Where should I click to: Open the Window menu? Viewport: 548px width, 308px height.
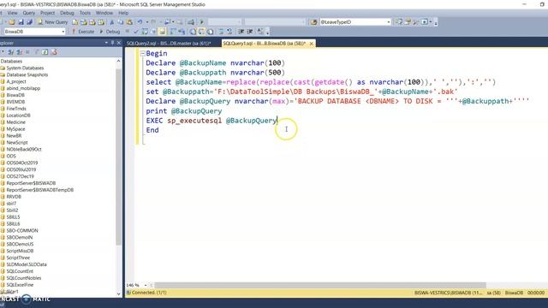(104, 13)
